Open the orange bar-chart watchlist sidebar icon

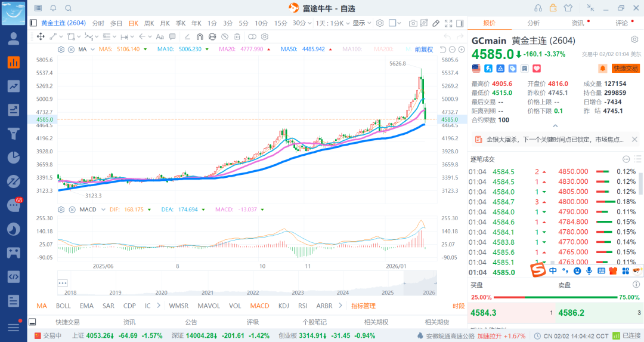tap(14, 62)
